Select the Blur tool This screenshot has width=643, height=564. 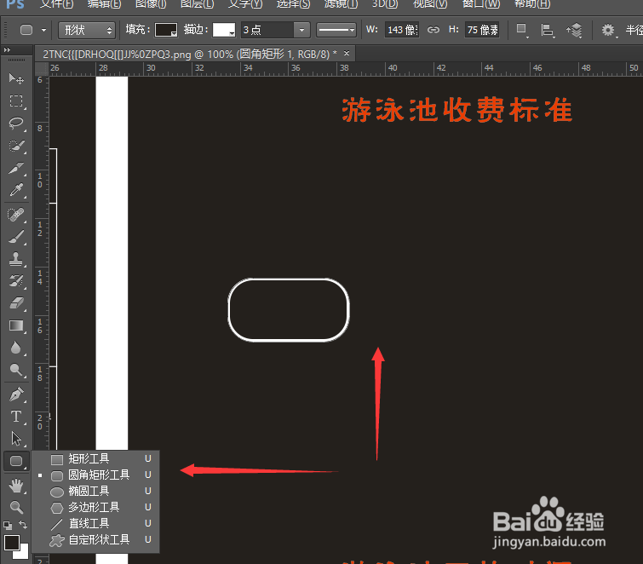coord(16,348)
